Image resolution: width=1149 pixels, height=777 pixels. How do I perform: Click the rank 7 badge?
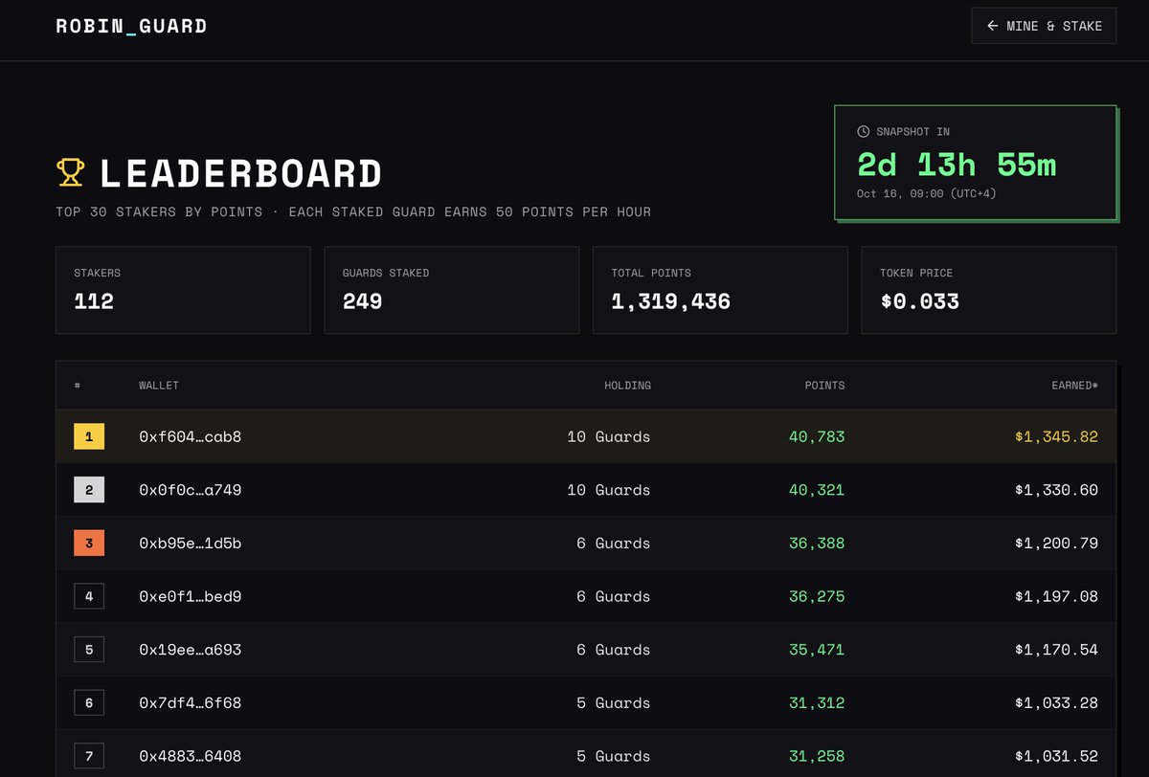(89, 756)
